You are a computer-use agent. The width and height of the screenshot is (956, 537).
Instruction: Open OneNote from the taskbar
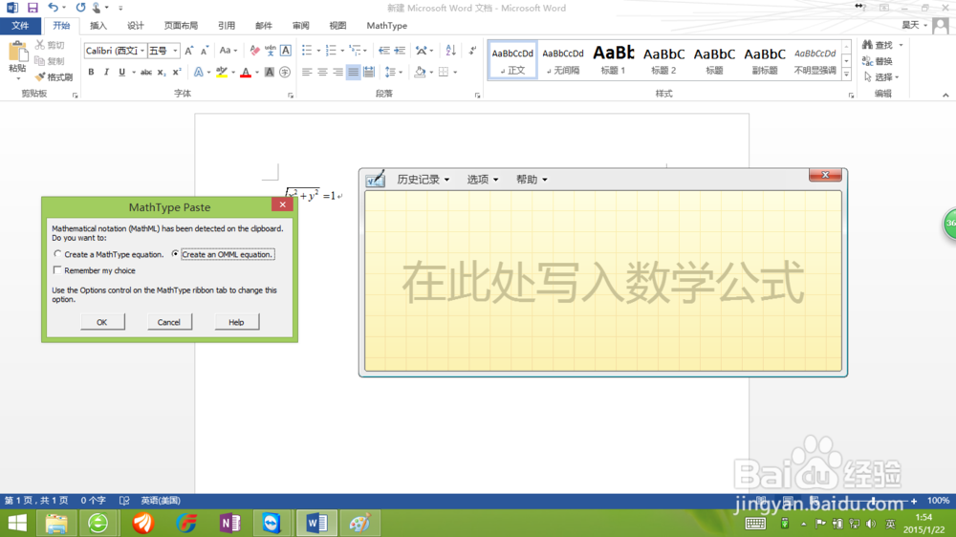click(x=229, y=523)
